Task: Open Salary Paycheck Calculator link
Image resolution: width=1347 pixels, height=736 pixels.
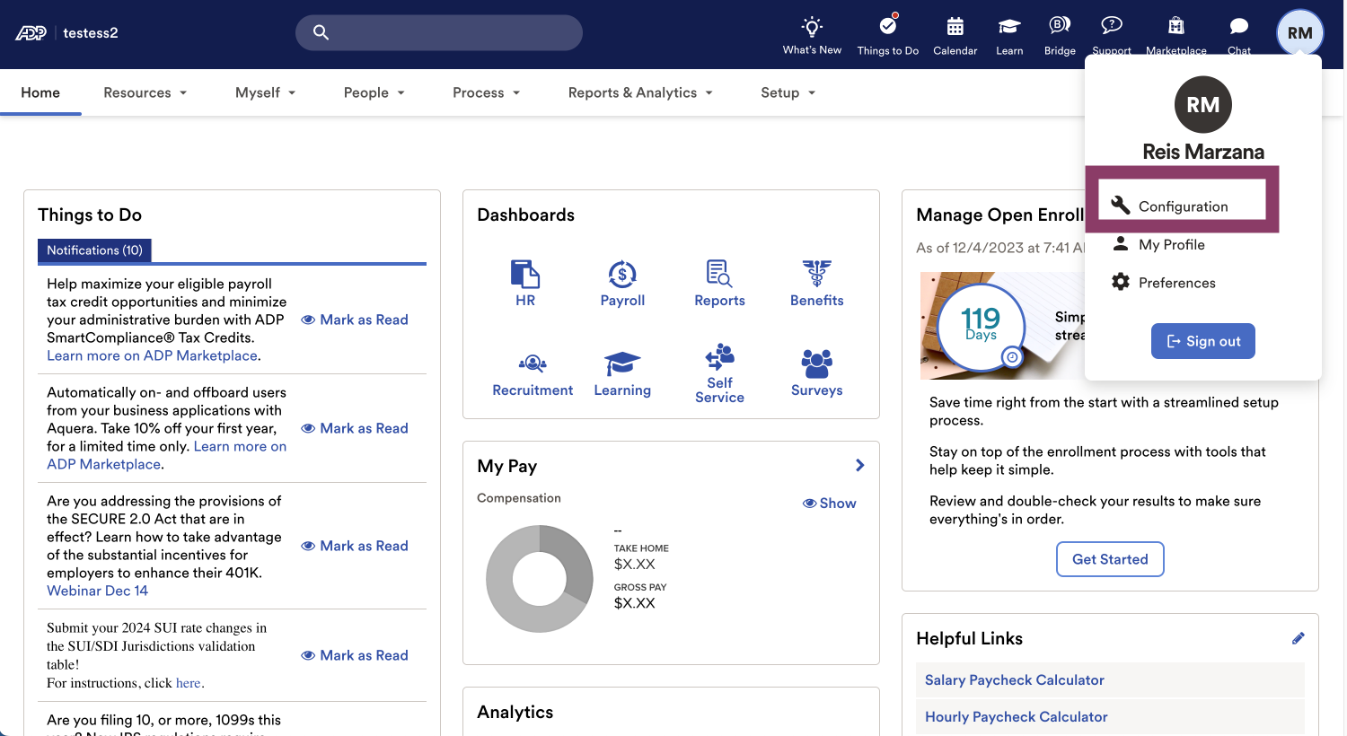Action: [x=1015, y=680]
